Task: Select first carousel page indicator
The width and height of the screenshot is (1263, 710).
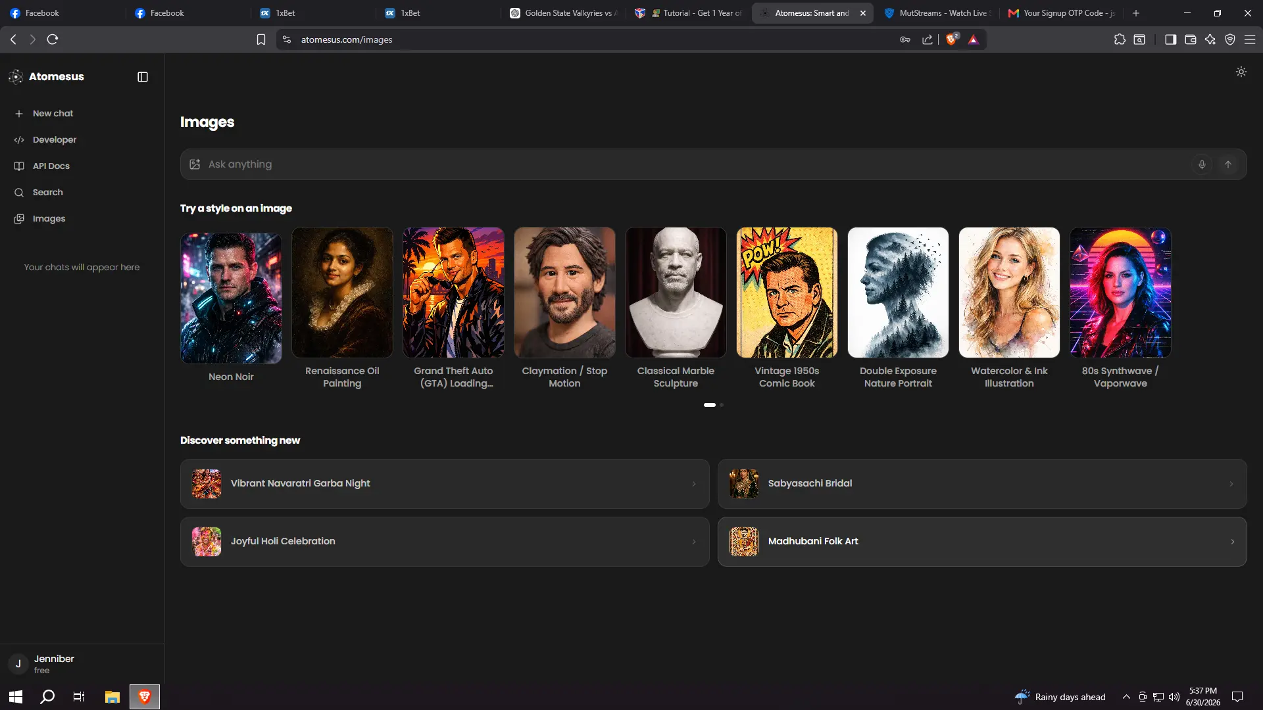Action: tap(709, 405)
